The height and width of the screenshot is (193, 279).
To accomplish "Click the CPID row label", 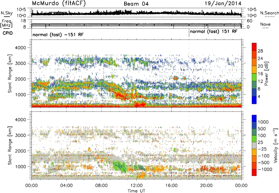I will tap(8, 33).
